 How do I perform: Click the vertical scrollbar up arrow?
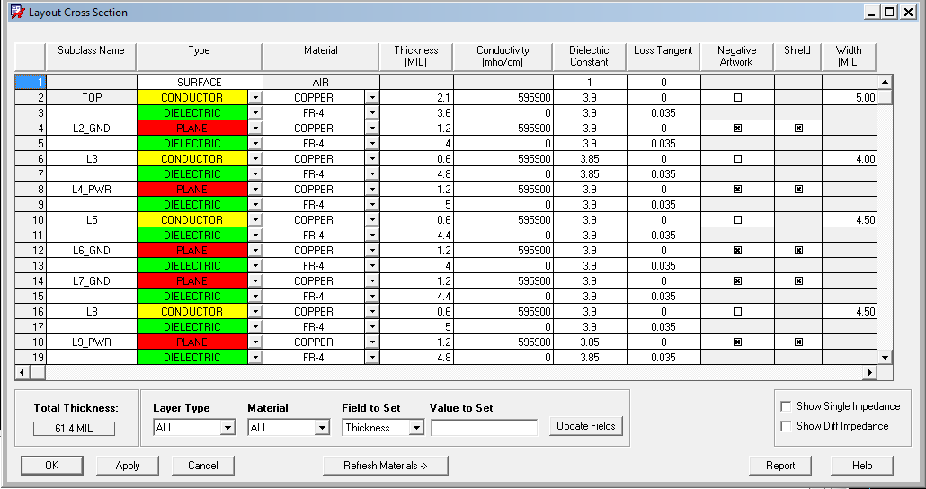(x=886, y=82)
